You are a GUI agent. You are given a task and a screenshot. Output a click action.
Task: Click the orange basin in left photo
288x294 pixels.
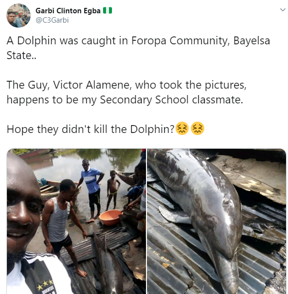[110, 218]
